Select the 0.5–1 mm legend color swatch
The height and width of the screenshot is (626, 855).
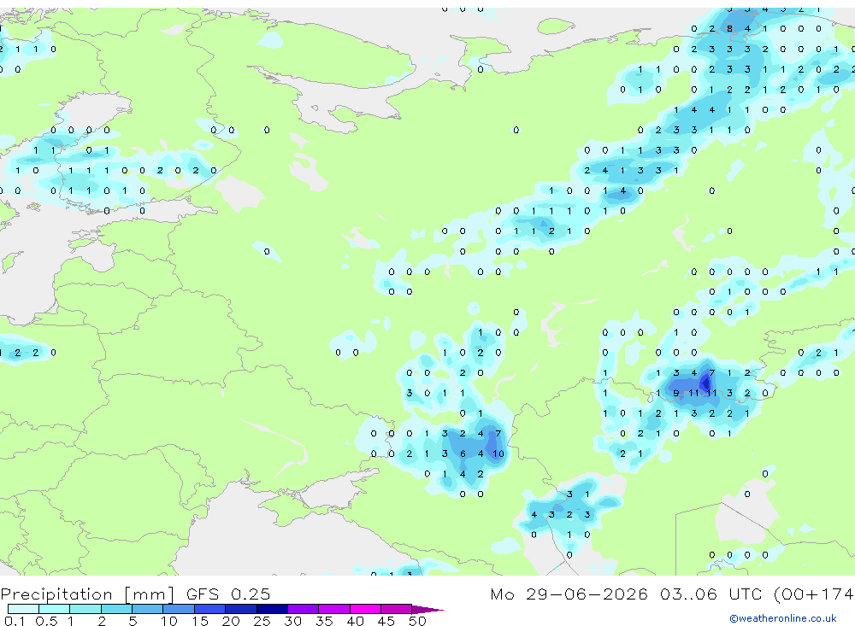(54, 609)
